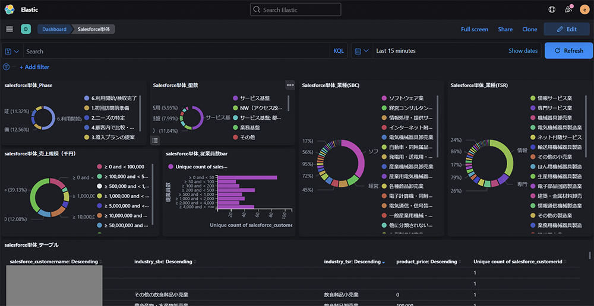Screen dimensions: 594x306
Task: Click table cell 飲食料品小売業
Action: point(342,295)
